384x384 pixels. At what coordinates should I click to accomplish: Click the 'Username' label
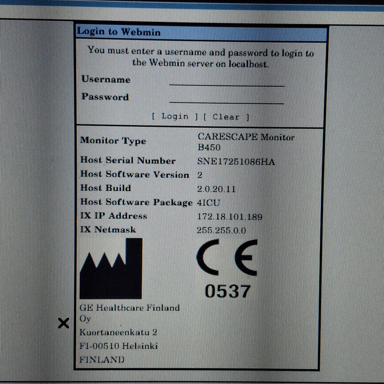106,79
